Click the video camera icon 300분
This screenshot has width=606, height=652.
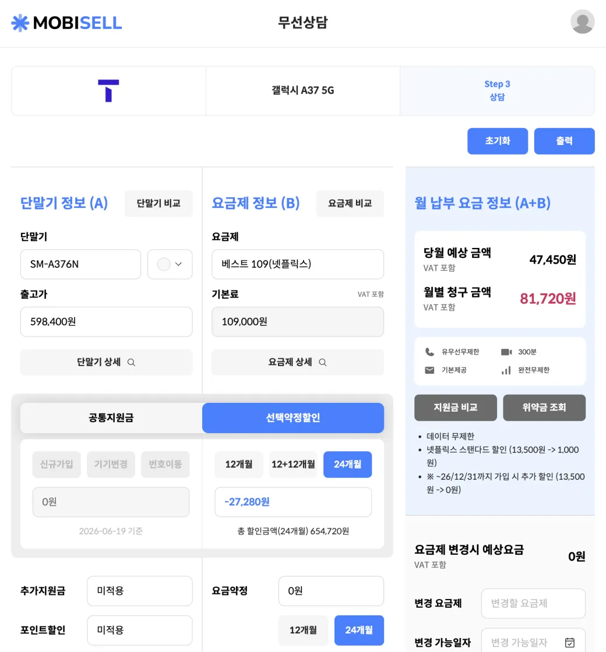point(506,352)
